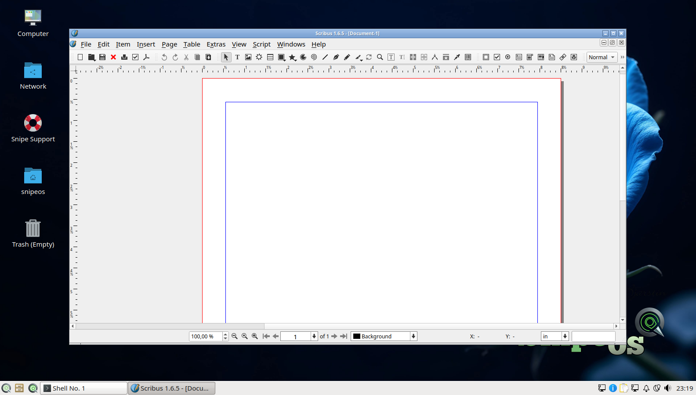696x395 pixels.
Task: Open the Extras menu
Action: [216, 44]
